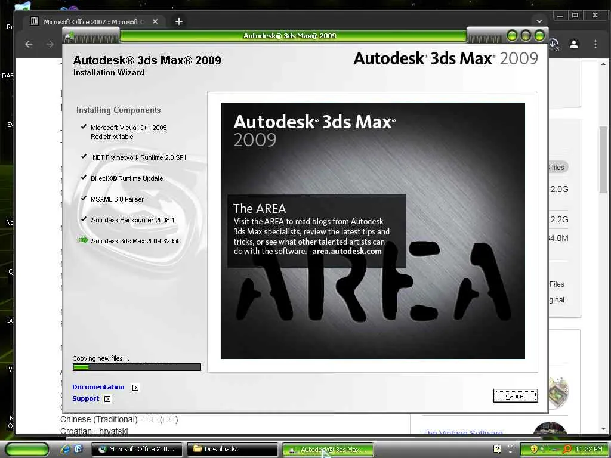Click the installer window title bar icon
This screenshot has width=611, height=458.
pyautogui.click(x=69, y=36)
